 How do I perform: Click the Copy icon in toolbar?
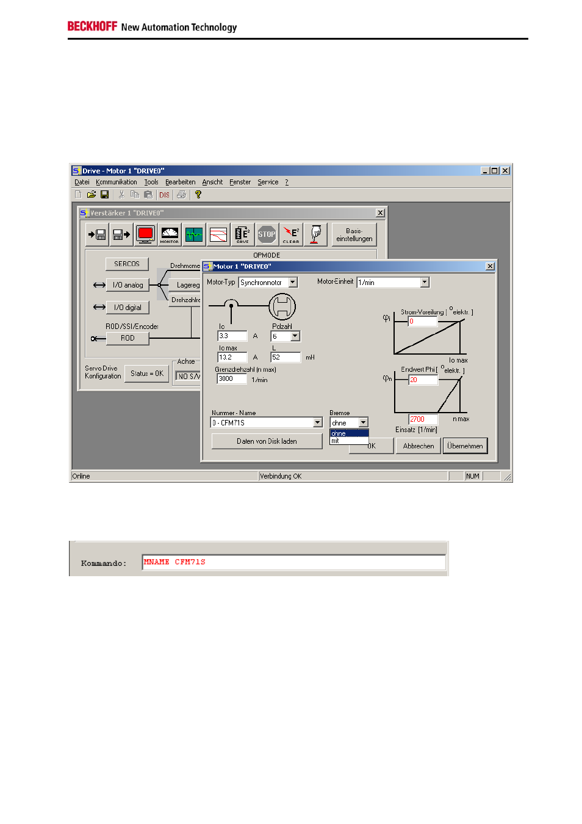tap(135, 195)
